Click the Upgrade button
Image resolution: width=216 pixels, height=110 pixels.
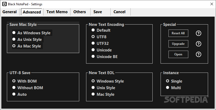[178, 44]
